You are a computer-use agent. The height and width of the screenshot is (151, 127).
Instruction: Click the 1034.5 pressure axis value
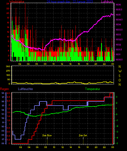[119, 20]
